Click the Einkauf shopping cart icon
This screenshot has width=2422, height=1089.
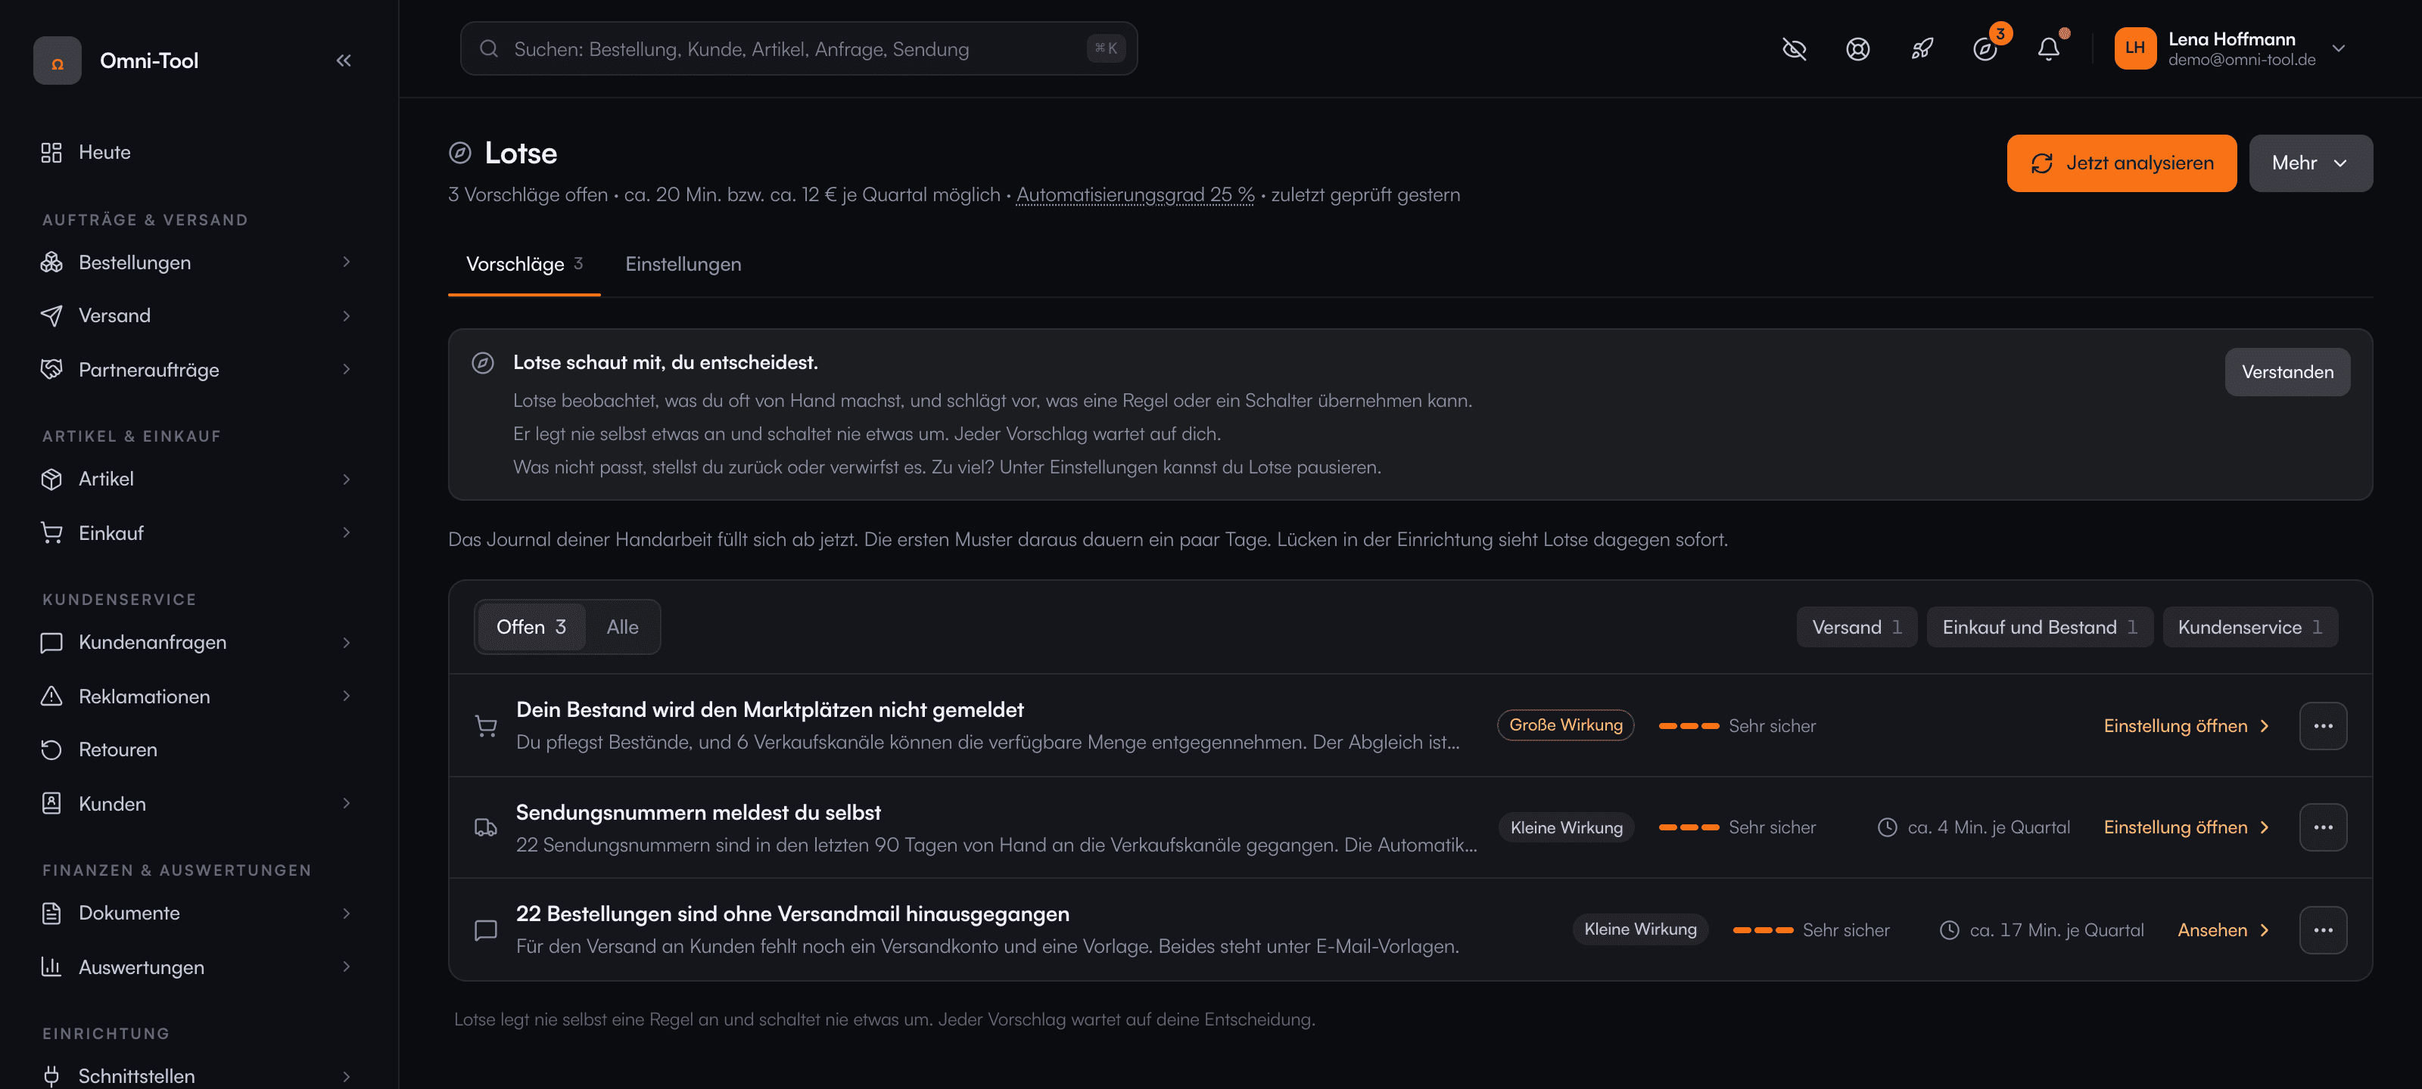(51, 534)
